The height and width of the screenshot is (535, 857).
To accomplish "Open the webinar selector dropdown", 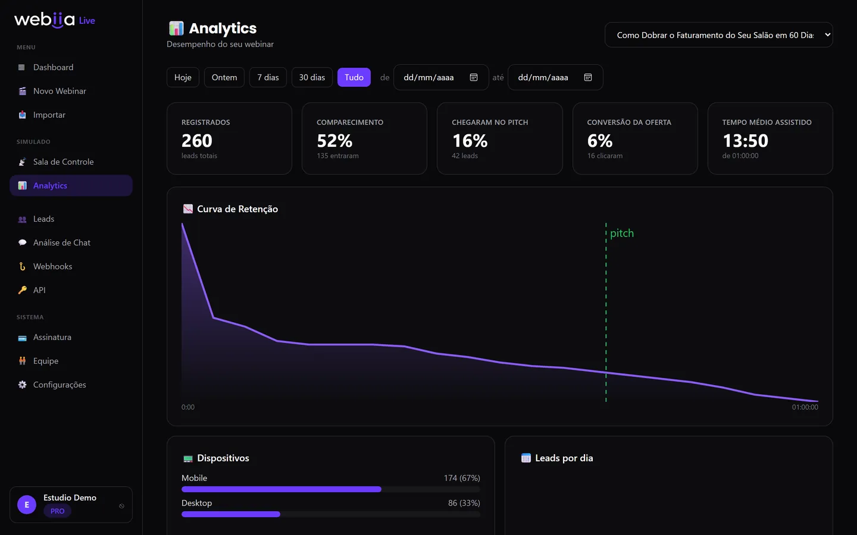I will click(x=718, y=35).
